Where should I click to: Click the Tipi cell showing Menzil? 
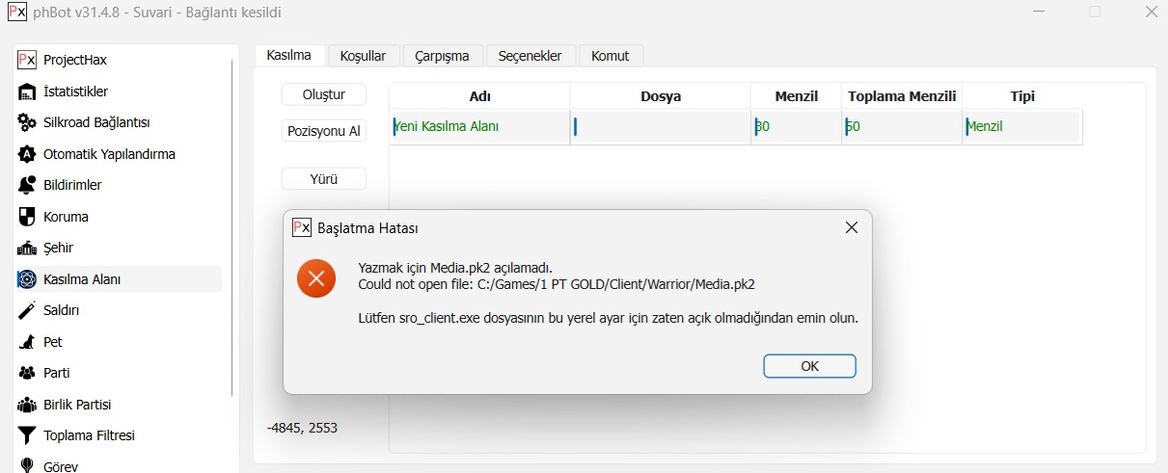click(1022, 126)
